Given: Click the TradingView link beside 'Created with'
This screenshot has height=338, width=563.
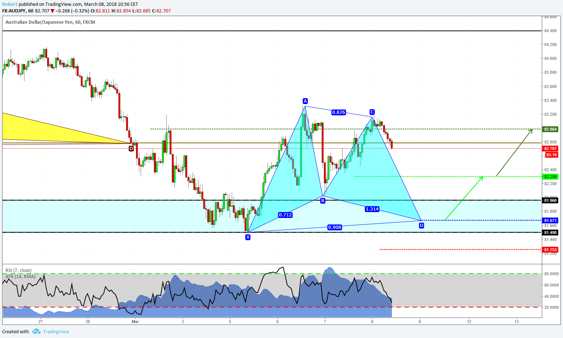Looking at the screenshot, I should pos(56,331).
